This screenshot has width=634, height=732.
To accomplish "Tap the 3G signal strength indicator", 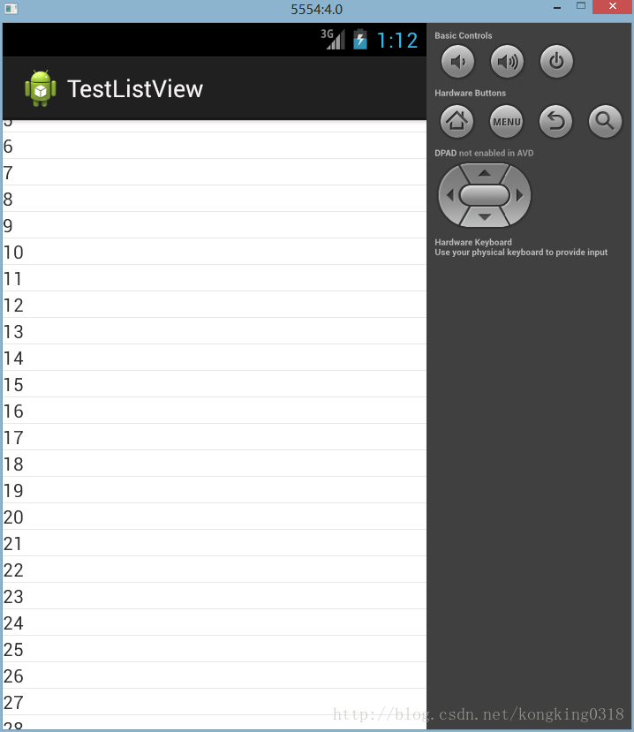I will tap(333, 39).
